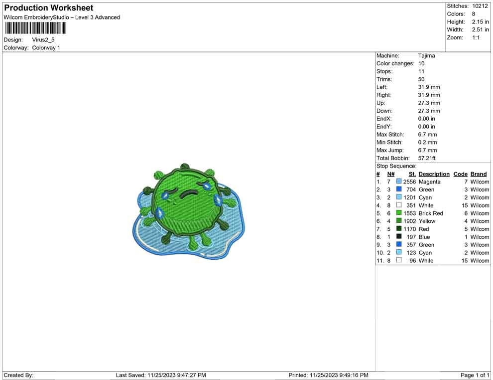The image size is (493, 380).
Task: Click the stop 5 Brick Red swatch
Action: tap(399, 213)
